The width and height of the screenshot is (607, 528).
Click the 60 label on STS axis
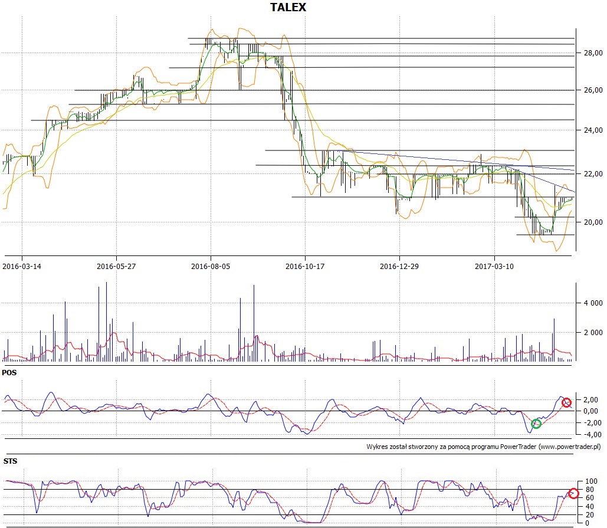(589, 498)
